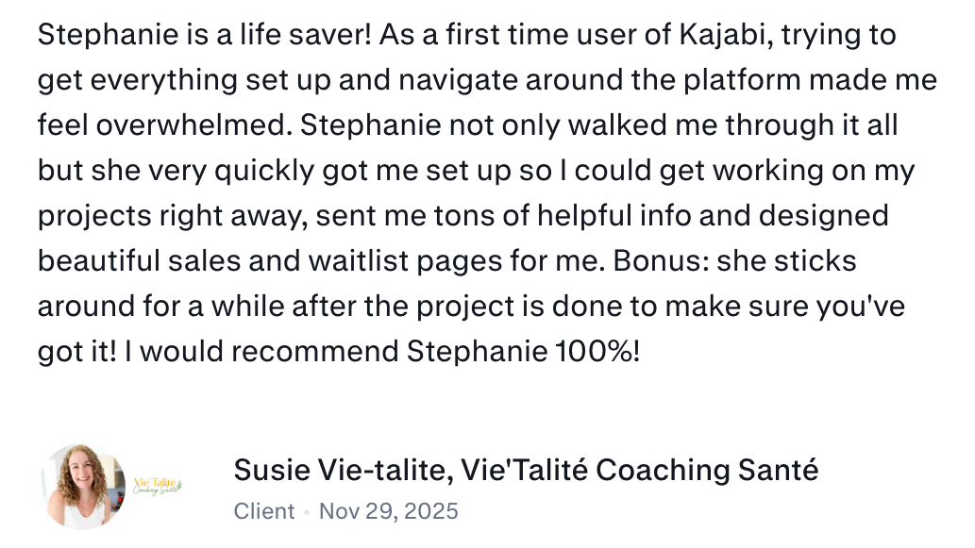The image size is (975, 548).
Task: Click the phrase 'walked me through it all'
Action: (733, 125)
